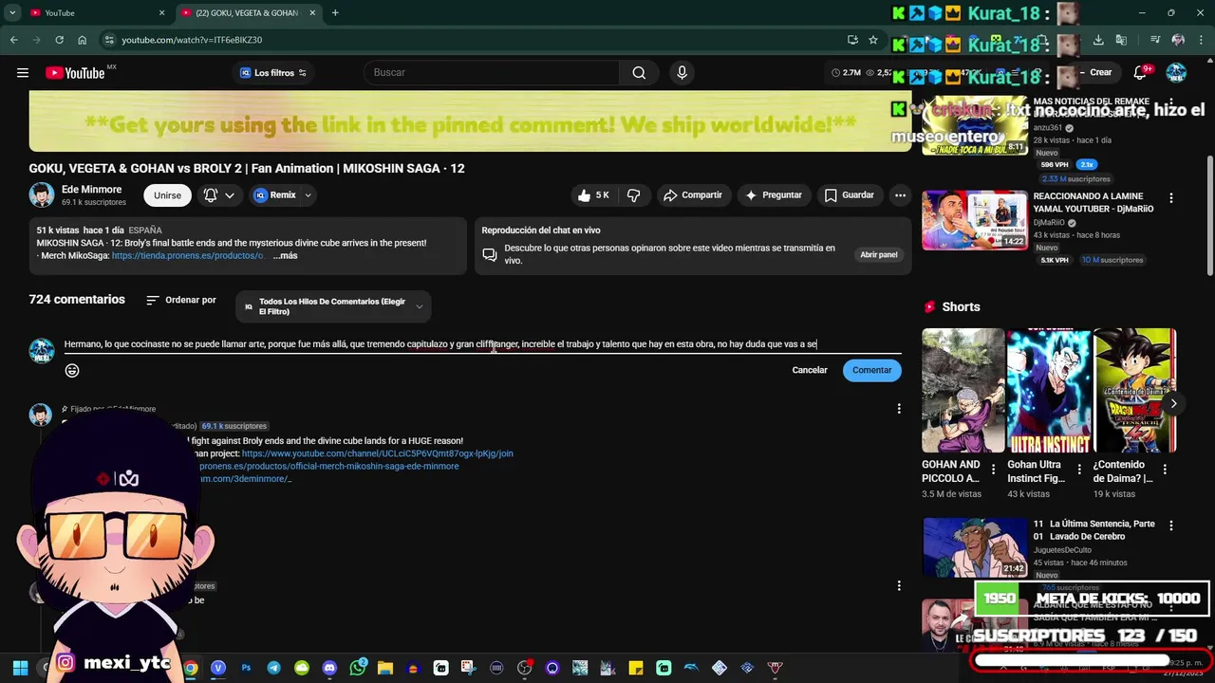
Task: Open the Ede Minmore channel name
Action: point(91,190)
